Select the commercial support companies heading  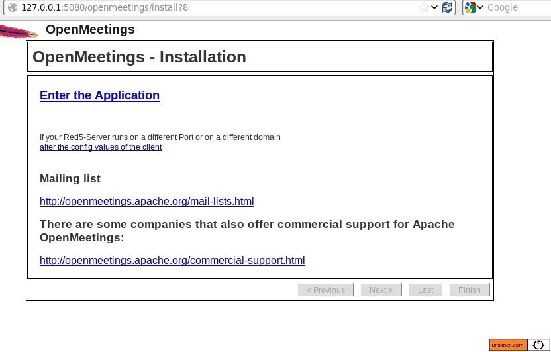pos(247,231)
